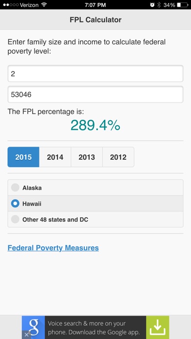This screenshot has width=191, height=339.
Task: Tap the Wi-Fi status icon
Action: (x=44, y=4)
